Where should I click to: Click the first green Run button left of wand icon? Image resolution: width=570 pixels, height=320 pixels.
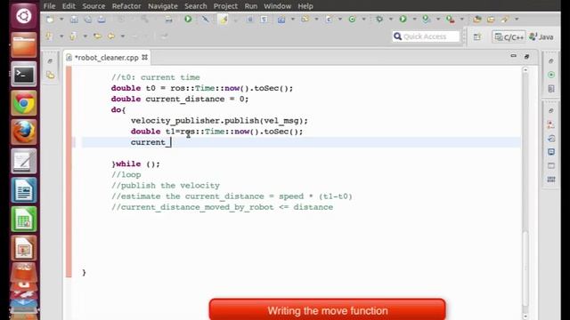coord(188,19)
